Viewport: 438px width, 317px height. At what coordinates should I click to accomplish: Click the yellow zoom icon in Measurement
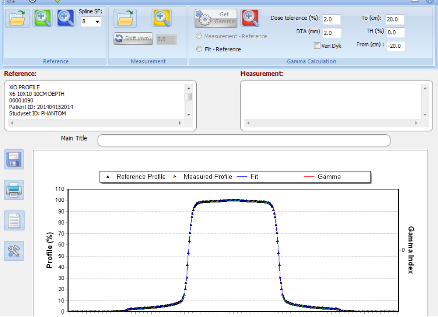(x=162, y=18)
